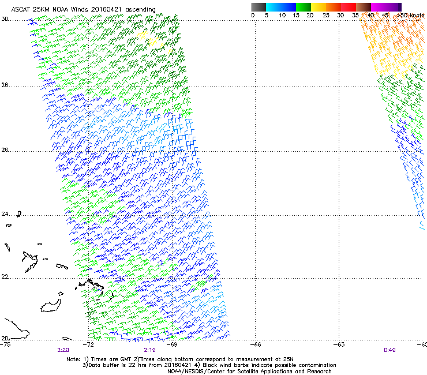Click the NOAA/NESDIS credit line

249,372
